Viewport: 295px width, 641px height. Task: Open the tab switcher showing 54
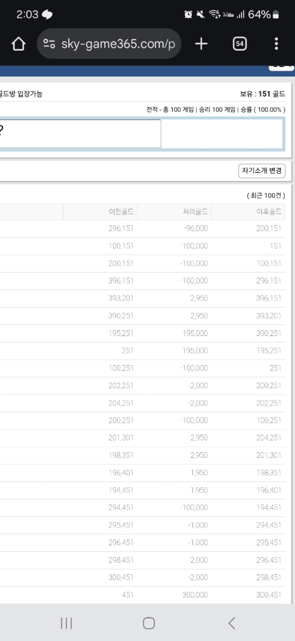(240, 44)
